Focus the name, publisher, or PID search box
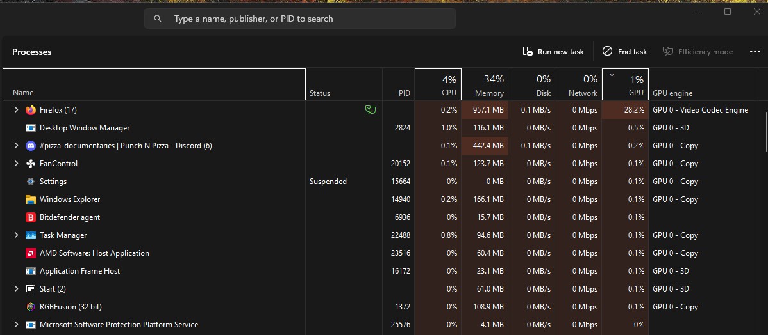The image size is (768, 335). 300,19
